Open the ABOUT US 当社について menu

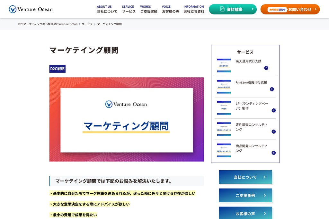pos(107,9)
